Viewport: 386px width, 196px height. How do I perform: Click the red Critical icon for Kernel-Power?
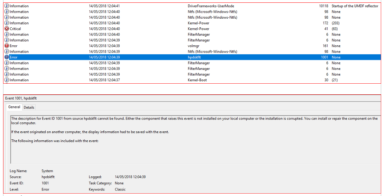[7, 29]
